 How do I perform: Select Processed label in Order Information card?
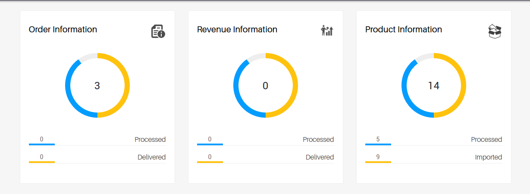pyautogui.click(x=150, y=139)
